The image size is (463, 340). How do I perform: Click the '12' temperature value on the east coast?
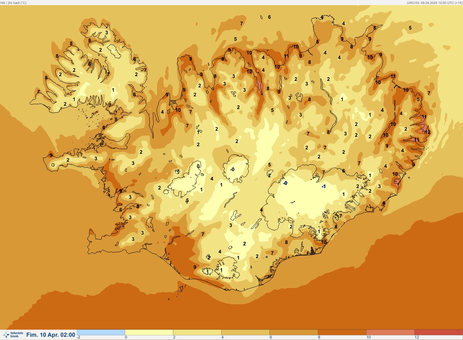tap(427, 132)
